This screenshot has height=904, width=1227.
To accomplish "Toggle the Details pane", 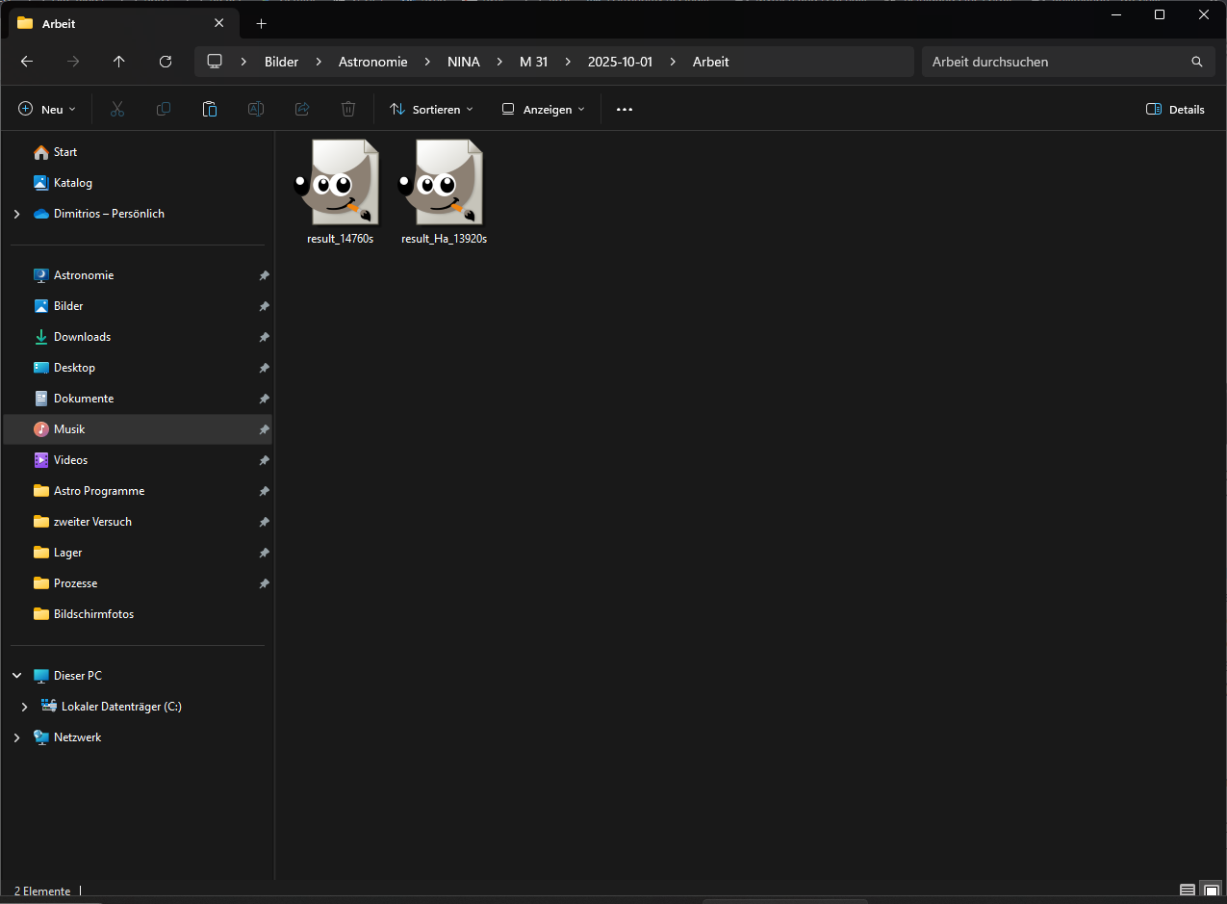I will tap(1175, 110).
